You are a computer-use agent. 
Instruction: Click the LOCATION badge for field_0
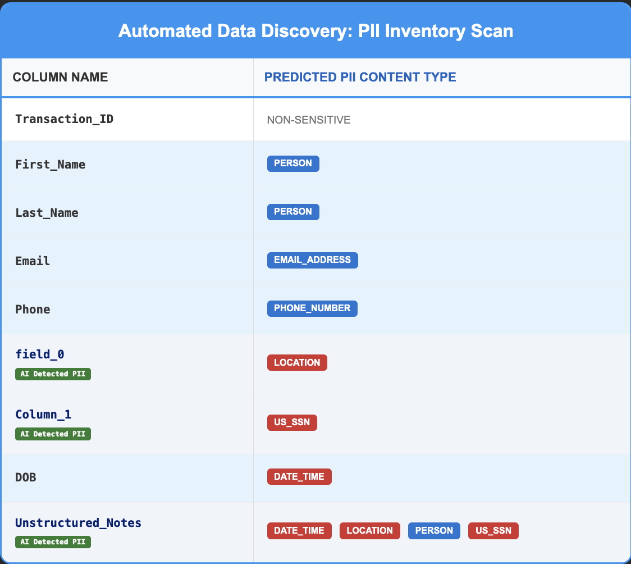[297, 362]
